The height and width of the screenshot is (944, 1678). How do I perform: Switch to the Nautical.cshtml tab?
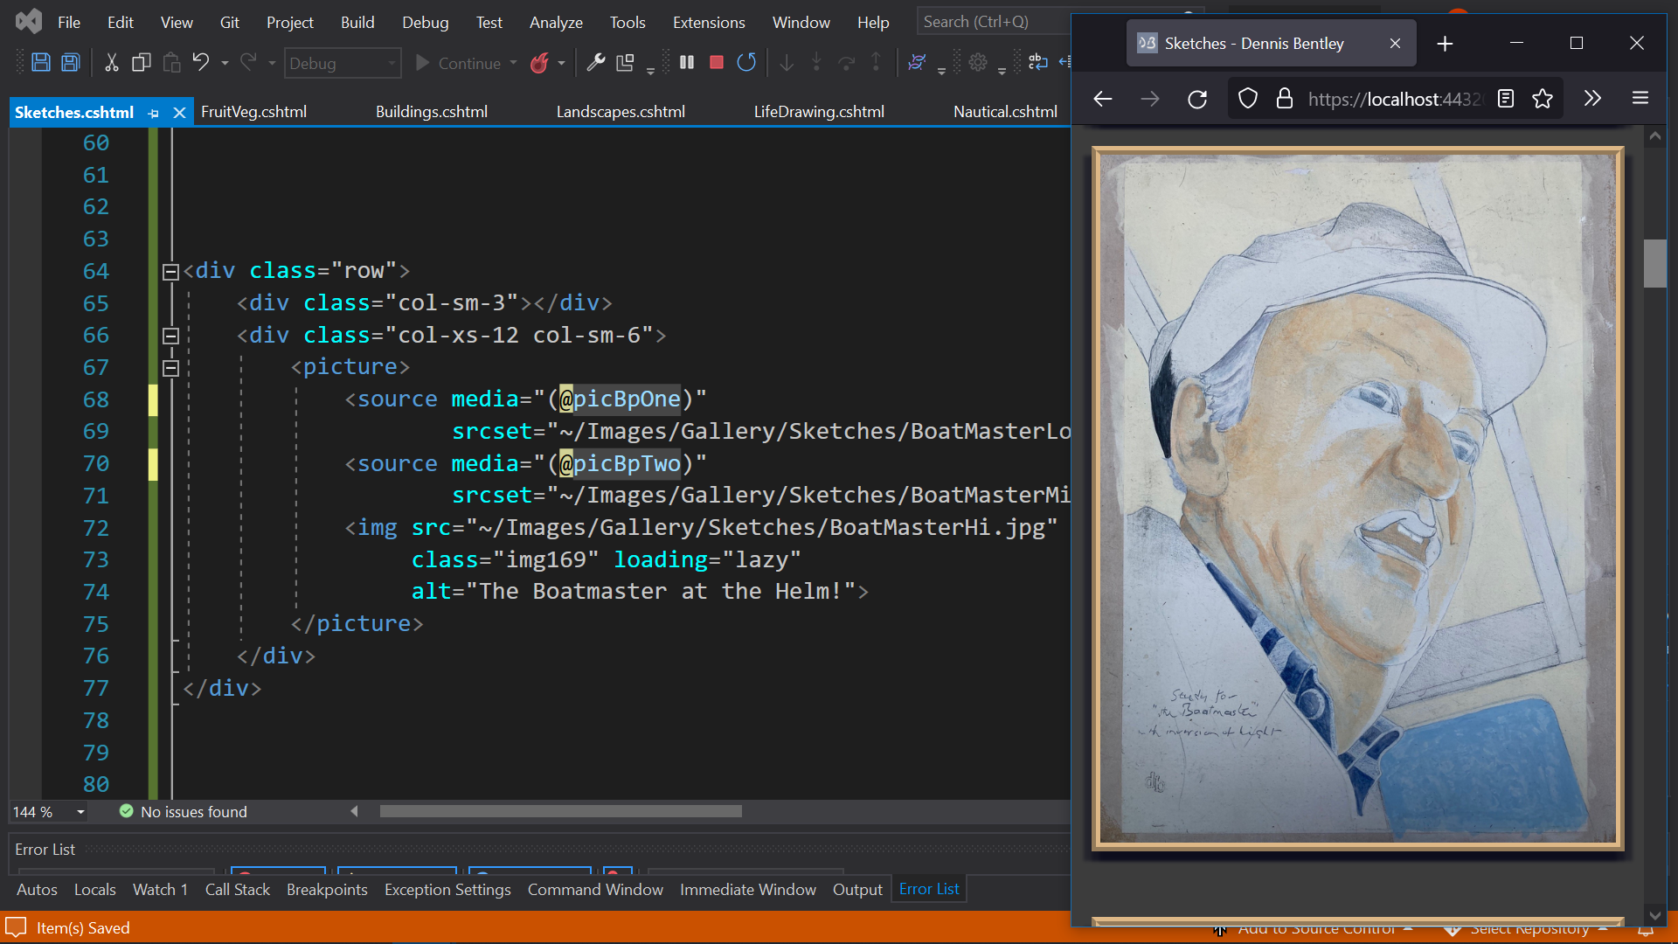click(x=1005, y=112)
